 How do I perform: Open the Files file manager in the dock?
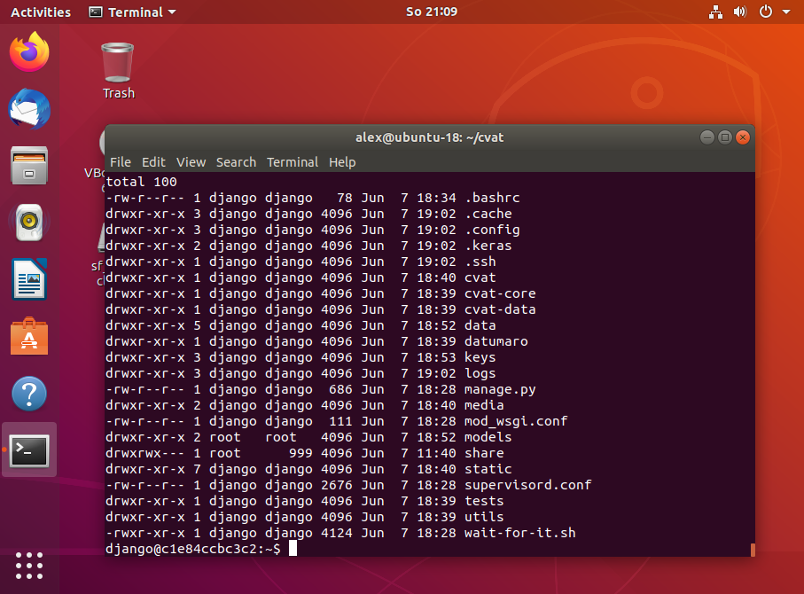click(28, 166)
